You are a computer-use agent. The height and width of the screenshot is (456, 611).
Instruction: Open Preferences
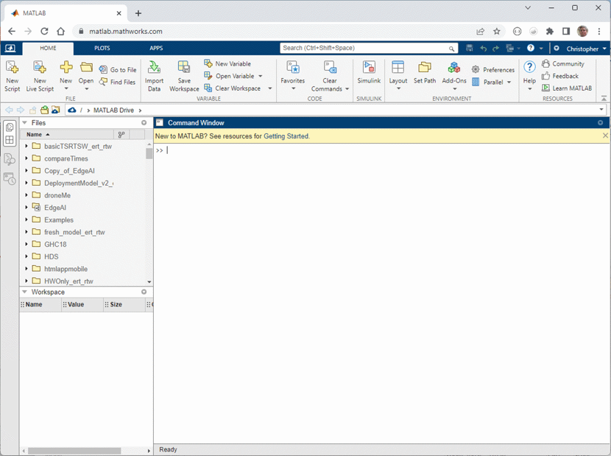click(x=493, y=70)
